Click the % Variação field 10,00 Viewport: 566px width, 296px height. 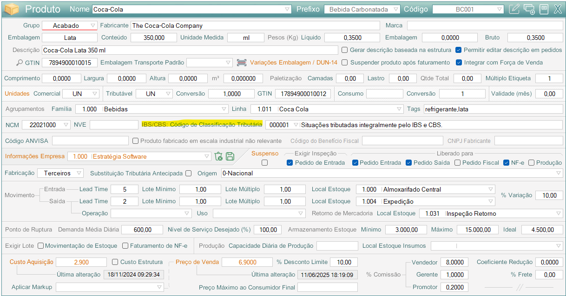(x=549, y=195)
